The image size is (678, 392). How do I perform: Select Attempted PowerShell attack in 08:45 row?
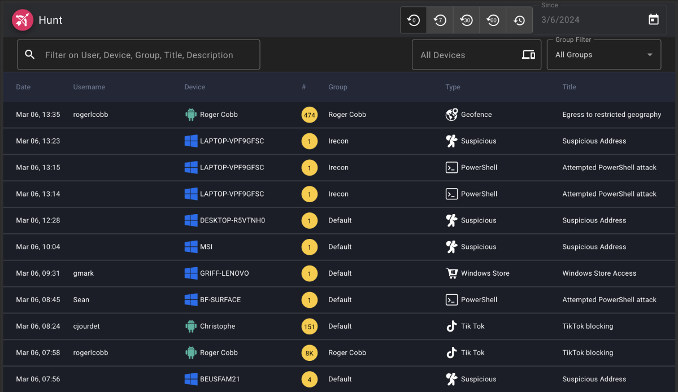click(x=610, y=300)
